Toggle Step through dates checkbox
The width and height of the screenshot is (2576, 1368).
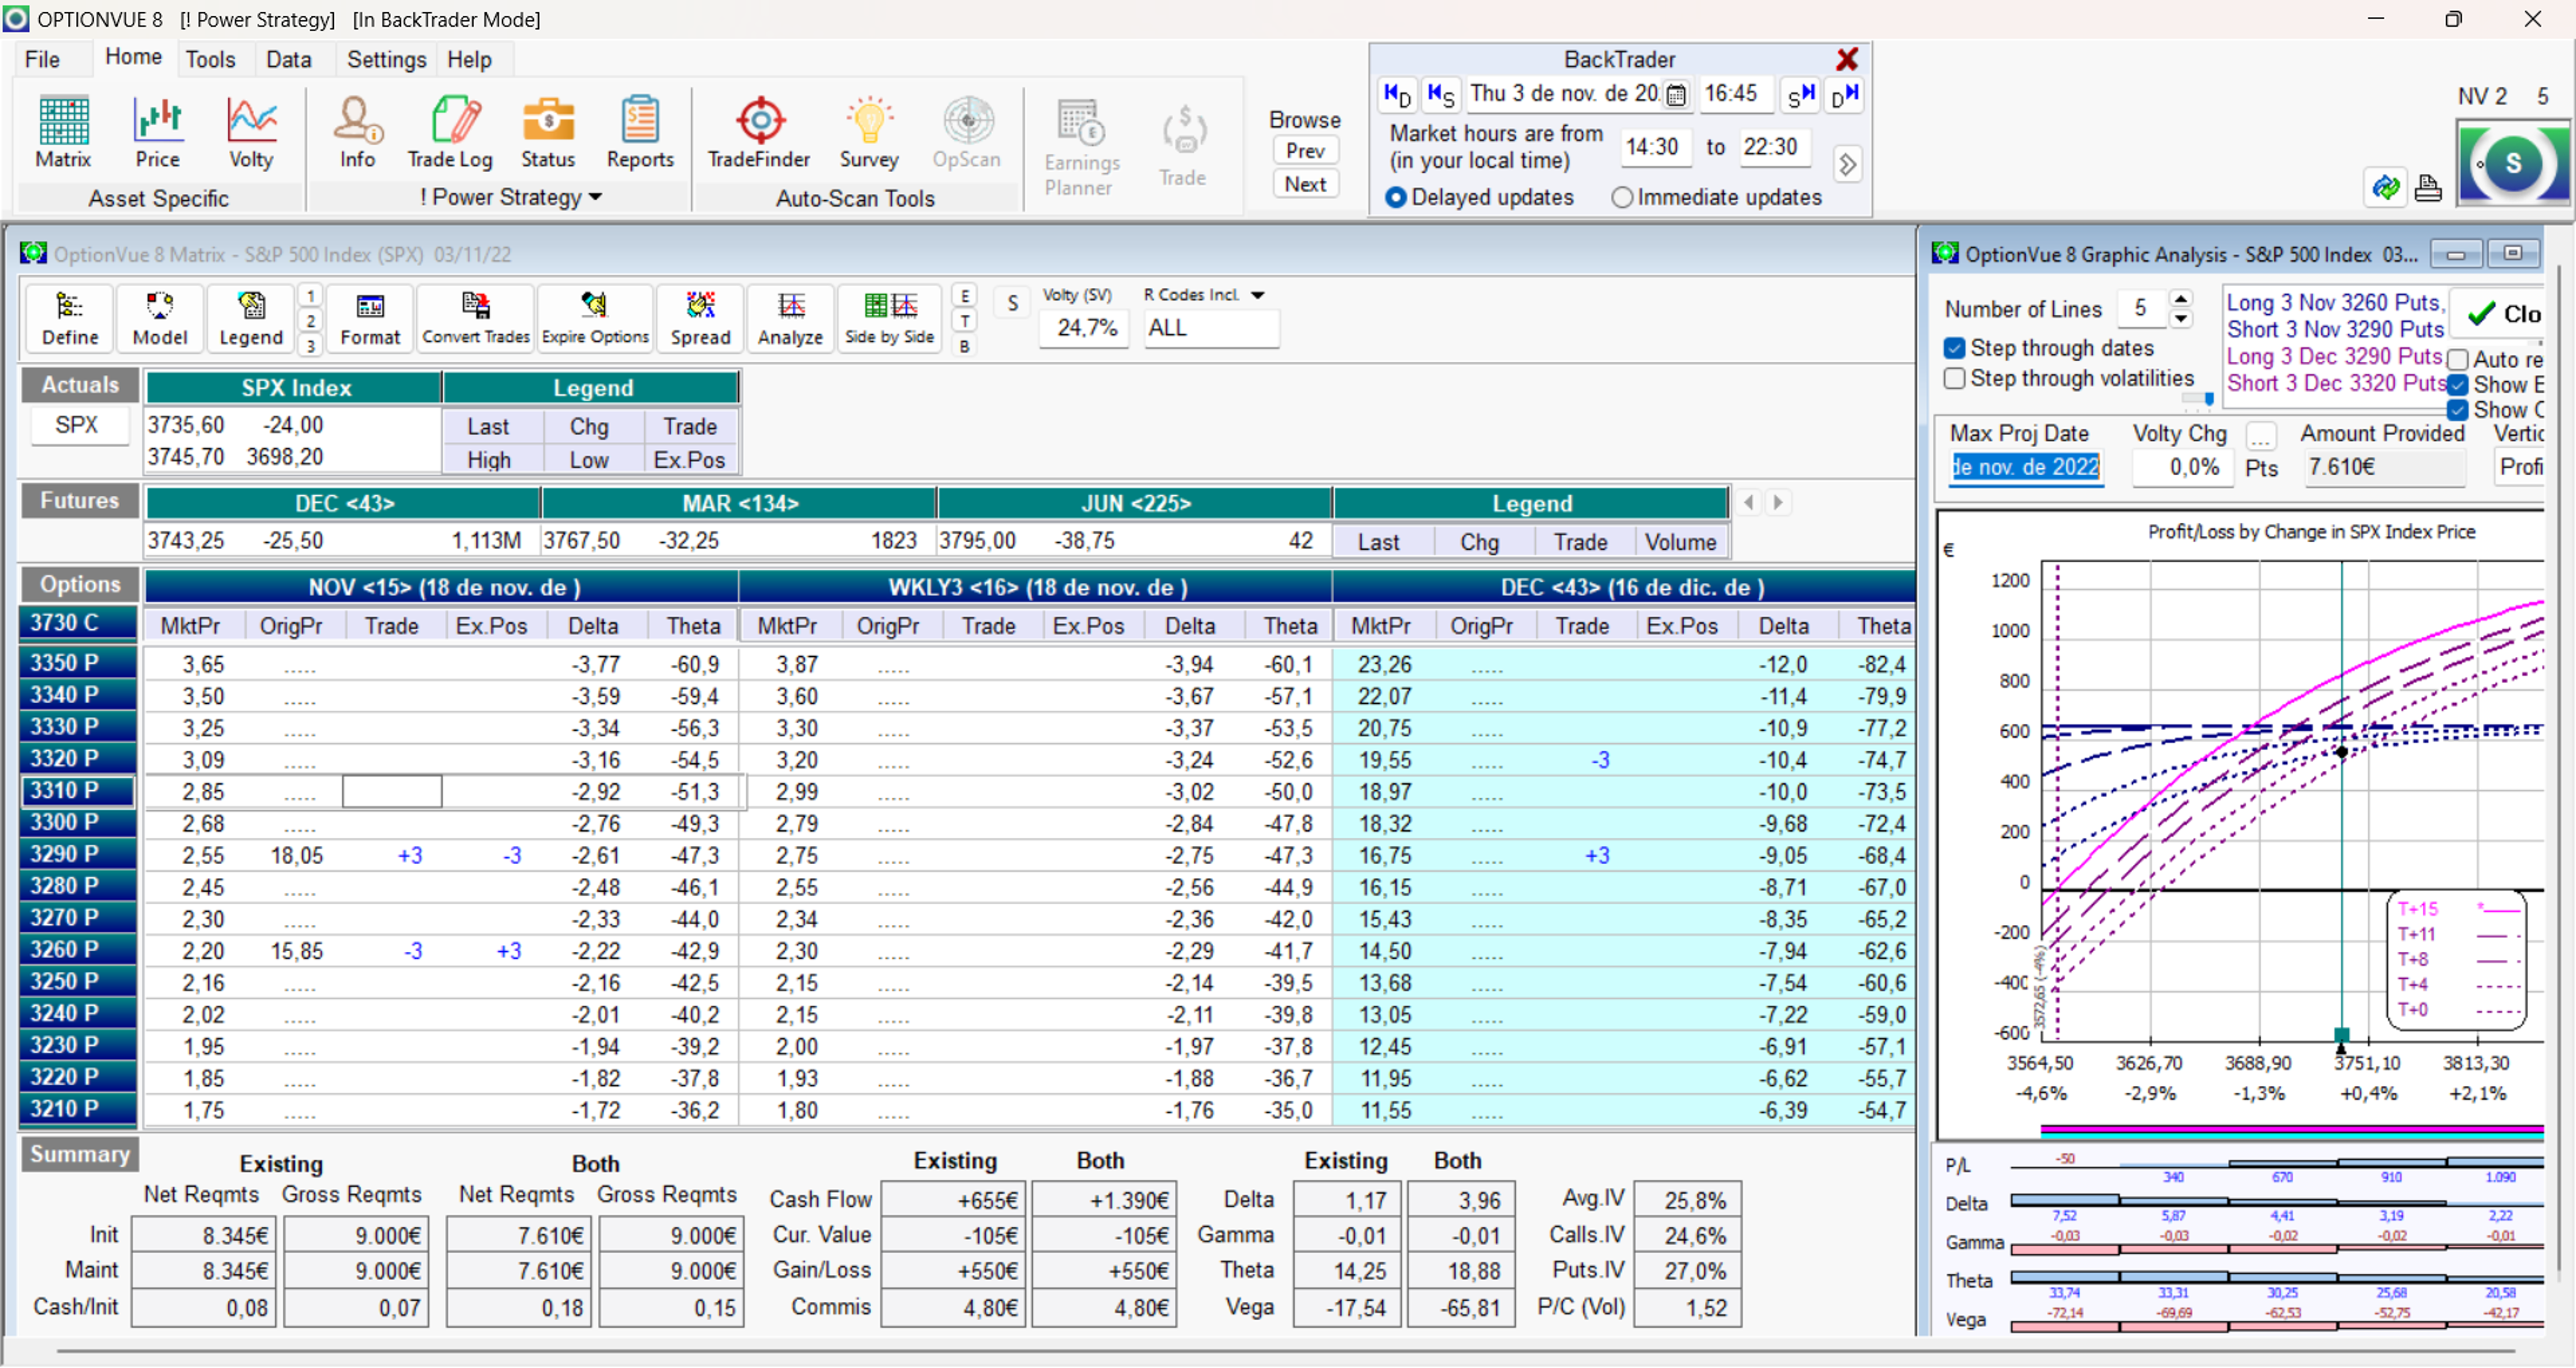click(x=1954, y=348)
